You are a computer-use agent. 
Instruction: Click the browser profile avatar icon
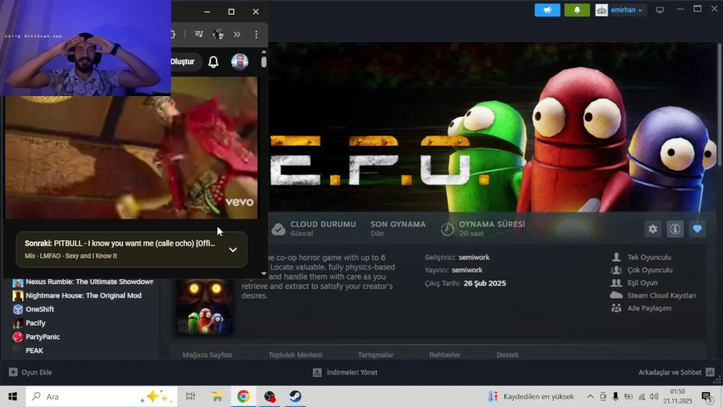point(218,34)
